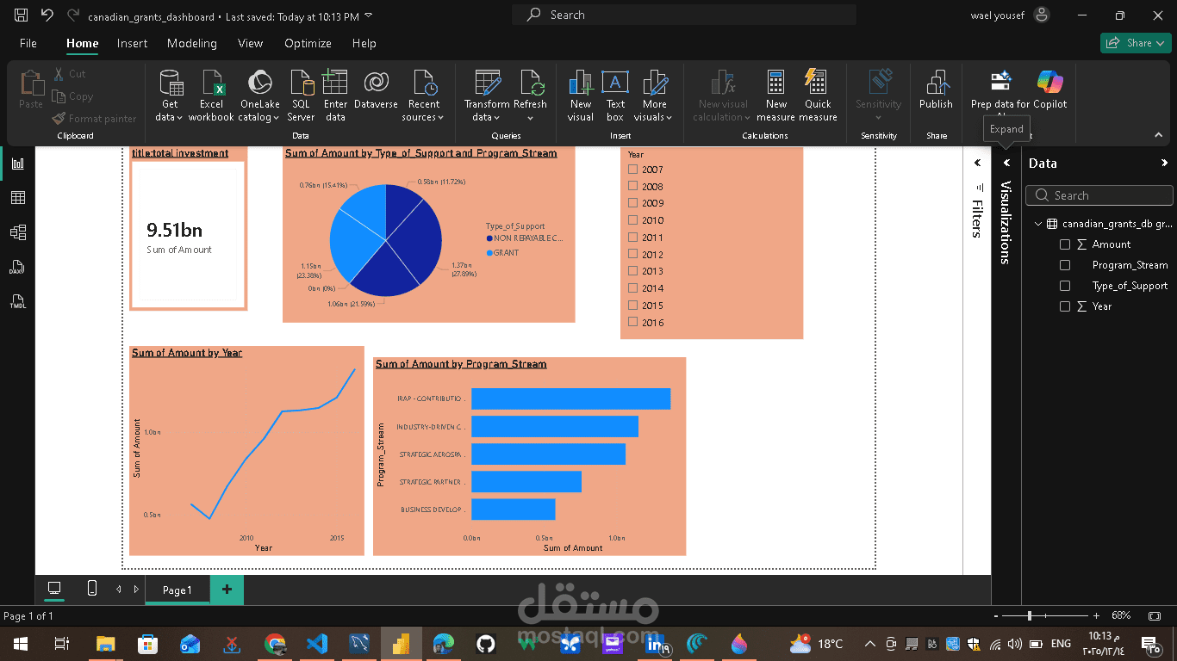The image size is (1177, 661).
Task: Open last saved info dropdown in title
Action: 369,16
